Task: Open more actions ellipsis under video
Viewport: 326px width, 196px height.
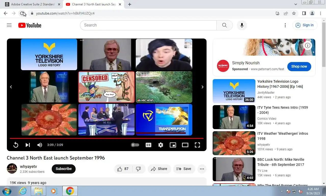Action: 202,169
